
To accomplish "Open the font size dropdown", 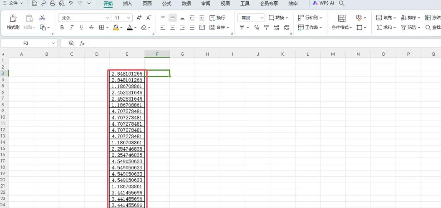I will [129, 18].
